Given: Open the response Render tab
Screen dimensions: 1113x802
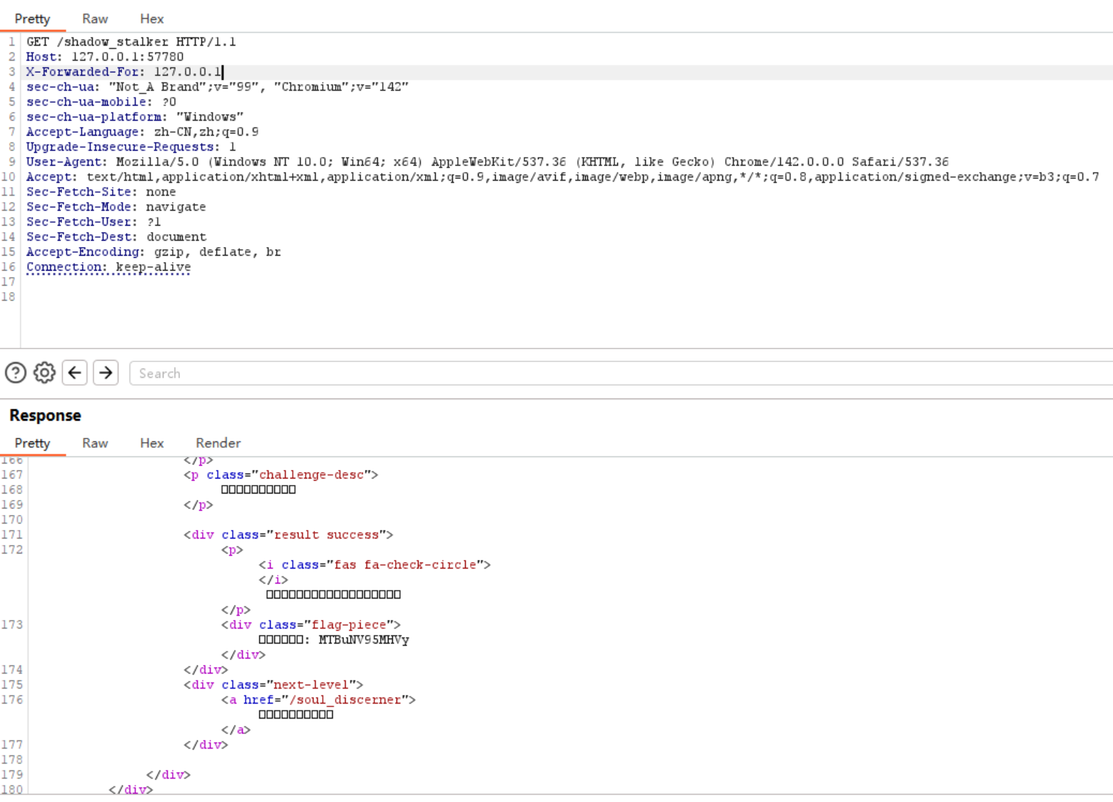Looking at the screenshot, I should 218,443.
